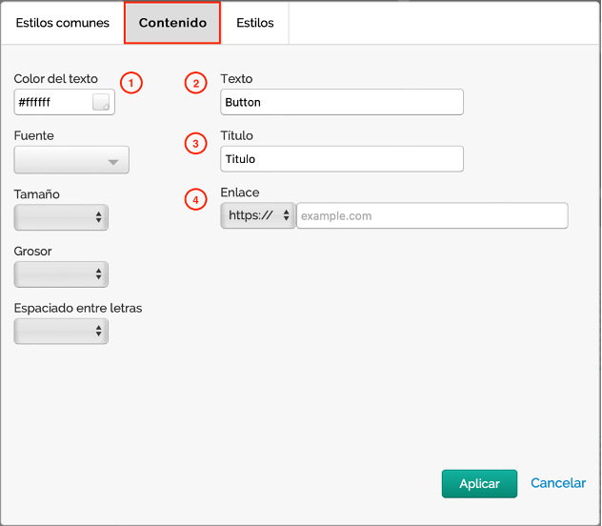602x526 pixels.
Task: Click the Cancelar link
Action: 558,483
